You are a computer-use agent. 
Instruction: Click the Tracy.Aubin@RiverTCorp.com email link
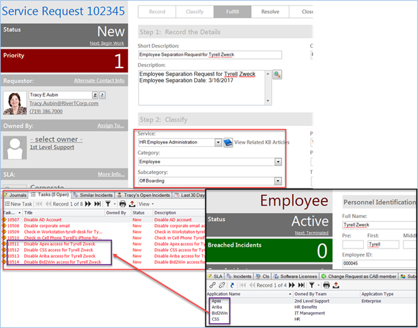63,103
